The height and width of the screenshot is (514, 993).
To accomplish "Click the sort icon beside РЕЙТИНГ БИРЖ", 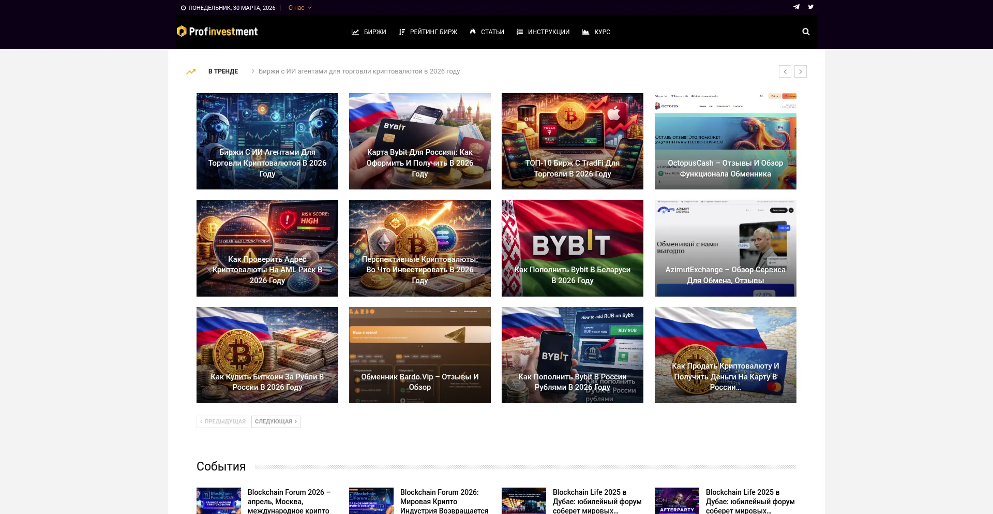I will point(402,32).
